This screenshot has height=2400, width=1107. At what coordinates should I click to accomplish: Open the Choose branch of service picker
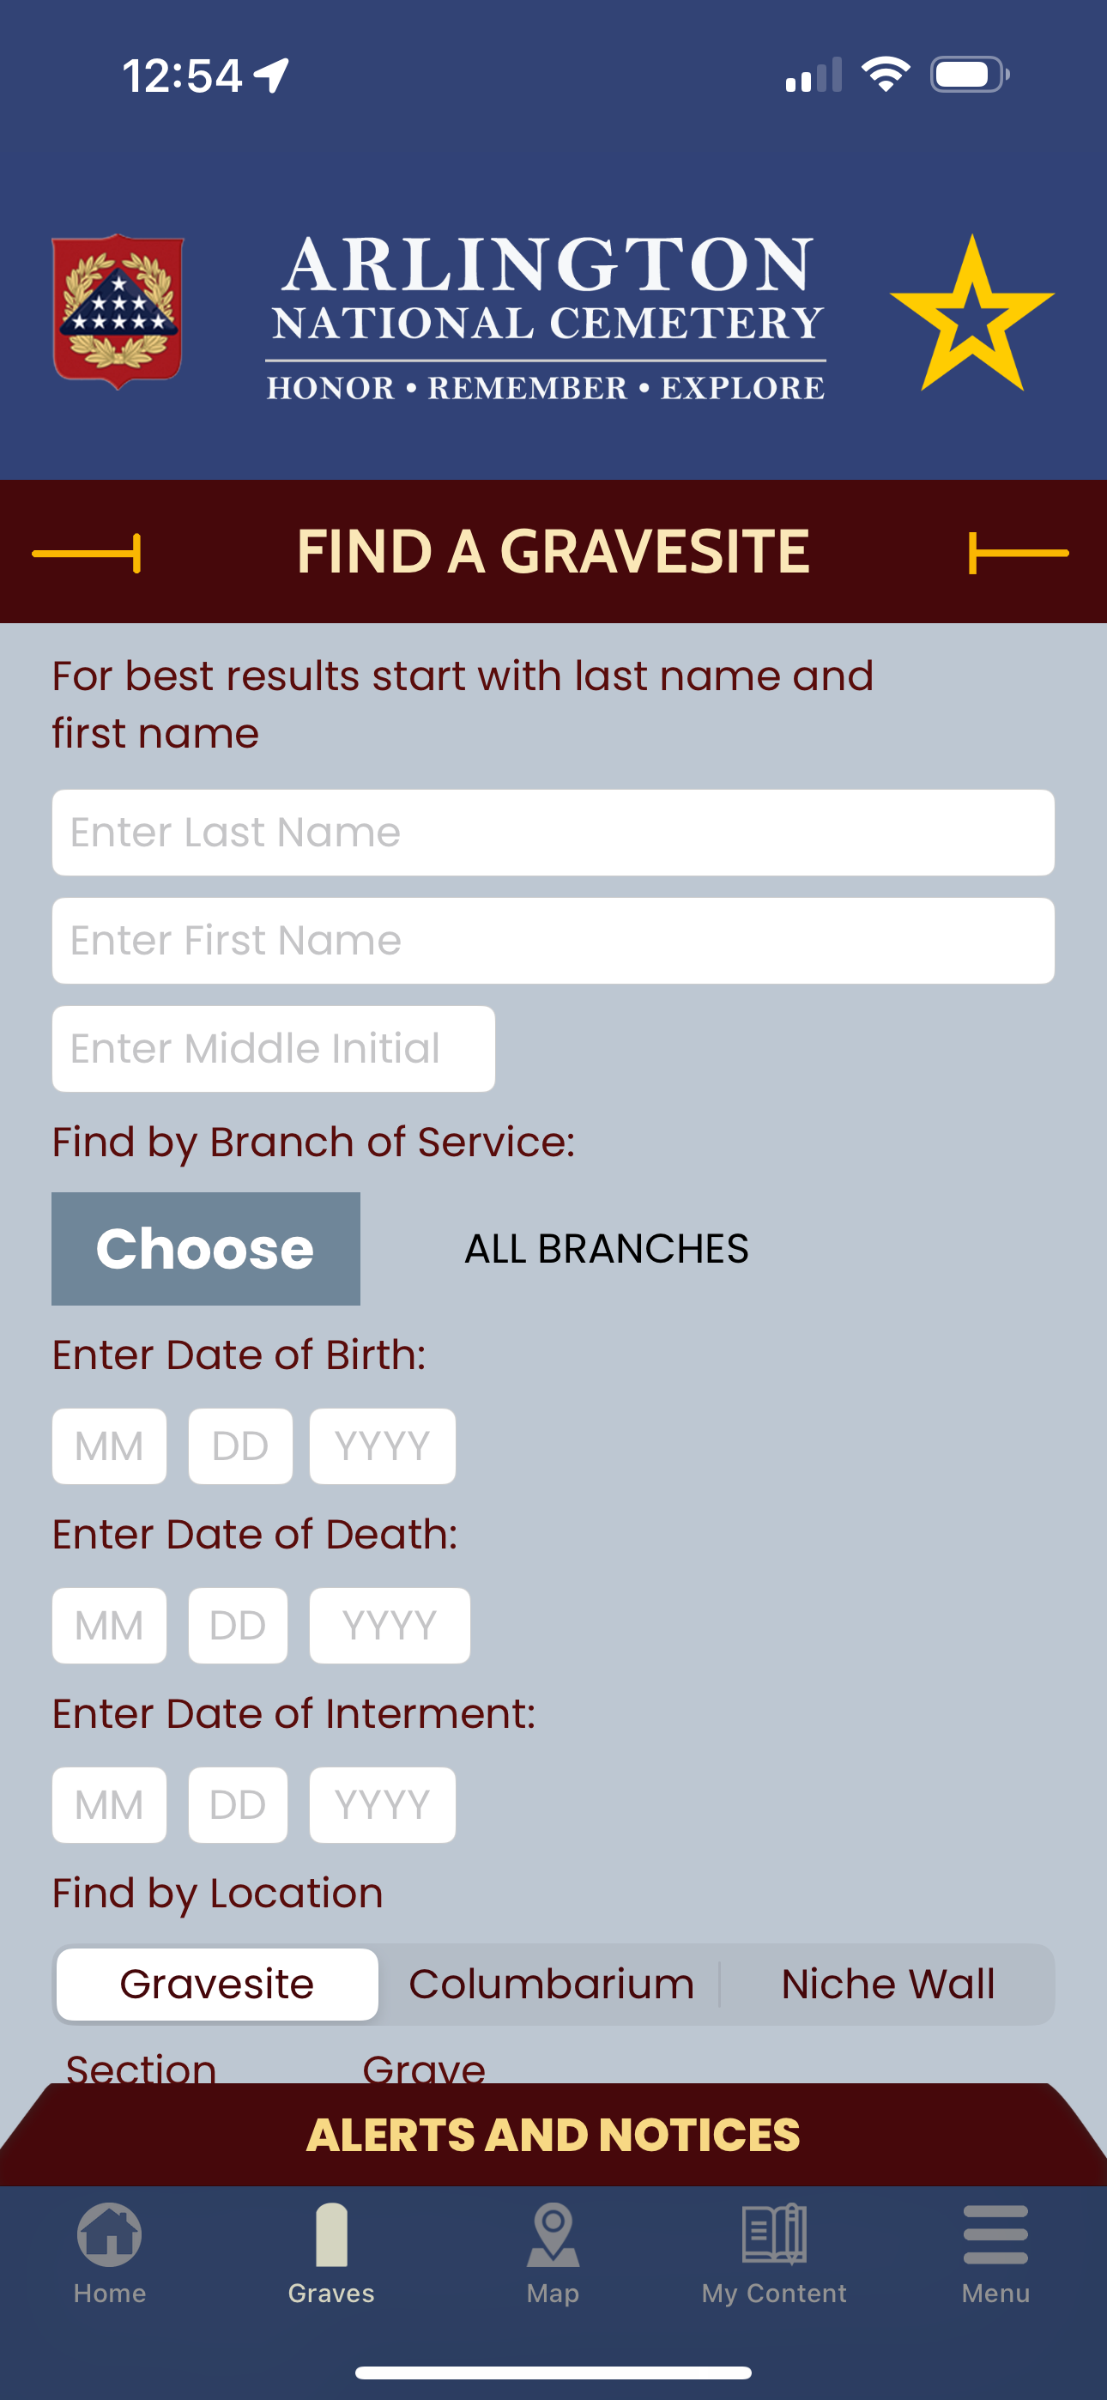[206, 1248]
